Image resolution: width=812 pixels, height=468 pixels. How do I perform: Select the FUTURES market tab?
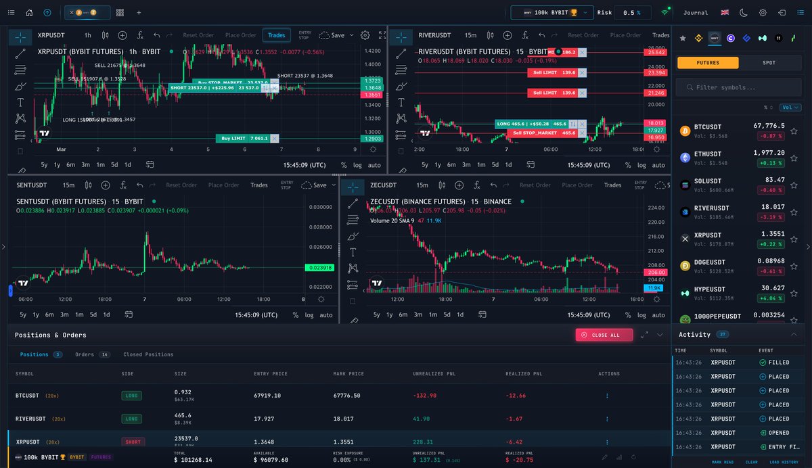[x=707, y=62]
